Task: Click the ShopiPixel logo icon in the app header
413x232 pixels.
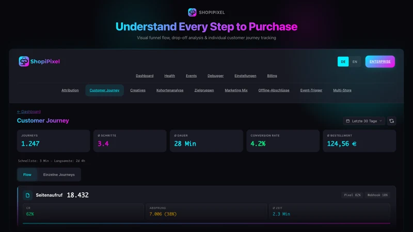Action: (x=24, y=61)
